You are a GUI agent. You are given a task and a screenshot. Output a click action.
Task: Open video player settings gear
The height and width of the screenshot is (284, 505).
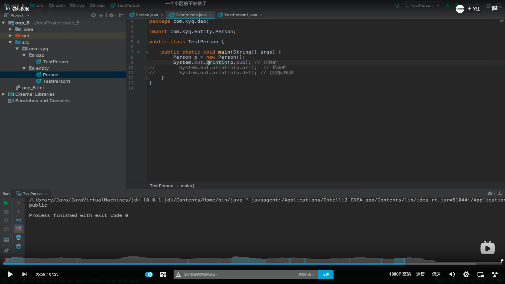[x=466, y=274]
